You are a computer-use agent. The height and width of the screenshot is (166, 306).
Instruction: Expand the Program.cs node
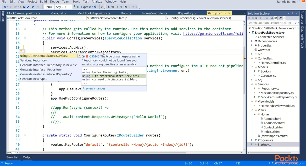[252, 140]
